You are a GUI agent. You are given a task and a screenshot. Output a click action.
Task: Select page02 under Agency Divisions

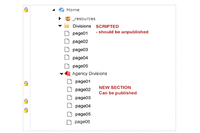click(83, 89)
